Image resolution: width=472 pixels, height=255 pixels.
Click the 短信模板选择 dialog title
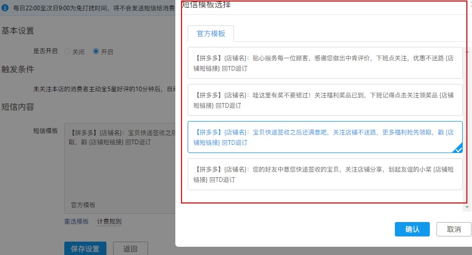tap(206, 4)
